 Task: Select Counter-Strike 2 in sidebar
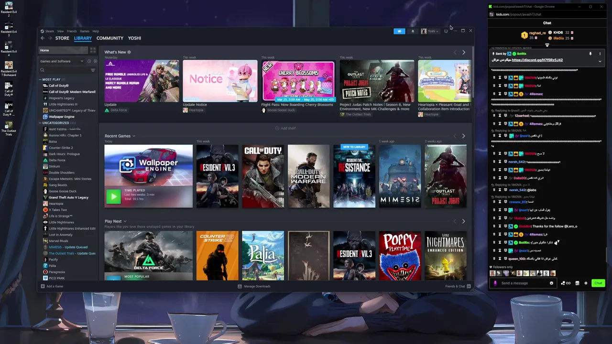pos(61,148)
